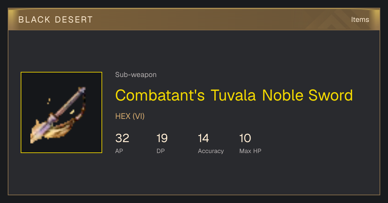Click the DP value 19
Viewport: 388px width, 203px height.
162,138
